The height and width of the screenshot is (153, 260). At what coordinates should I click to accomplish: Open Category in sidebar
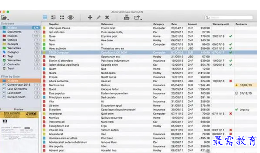[x=20, y=52]
